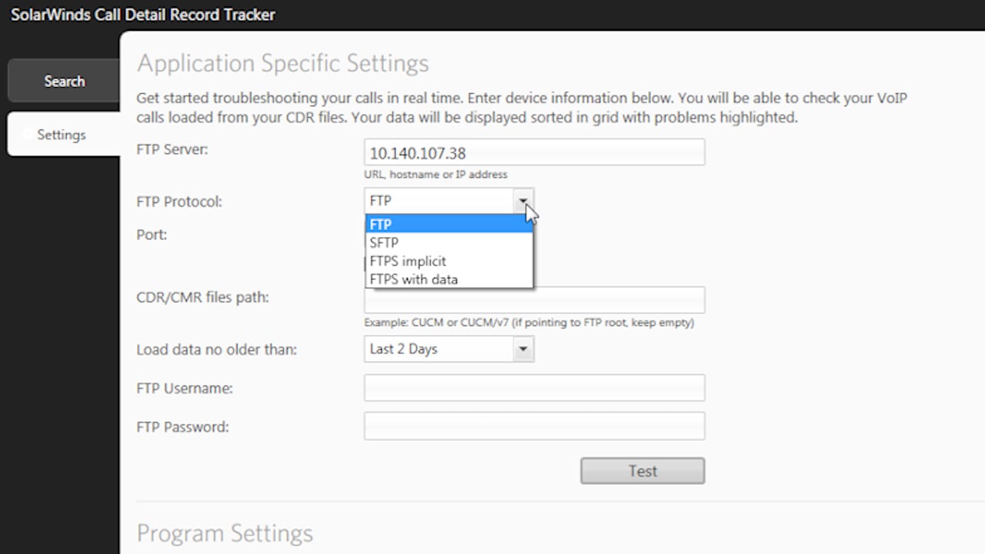This screenshot has height=554, width=985.
Task: Click into the FTP Password field
Action: pos(534,426)
